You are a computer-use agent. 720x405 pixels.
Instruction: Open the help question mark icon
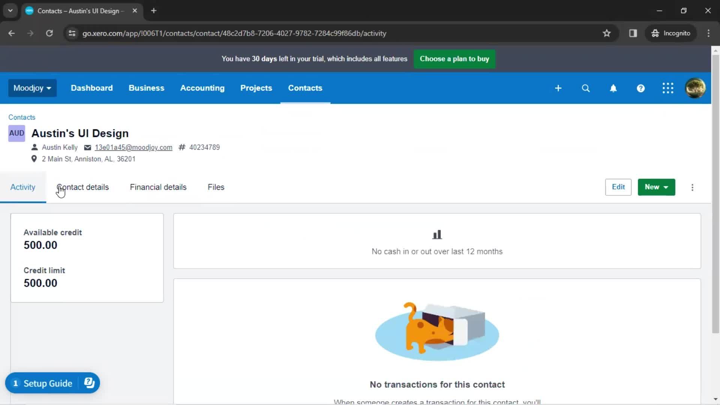[640, 88]
